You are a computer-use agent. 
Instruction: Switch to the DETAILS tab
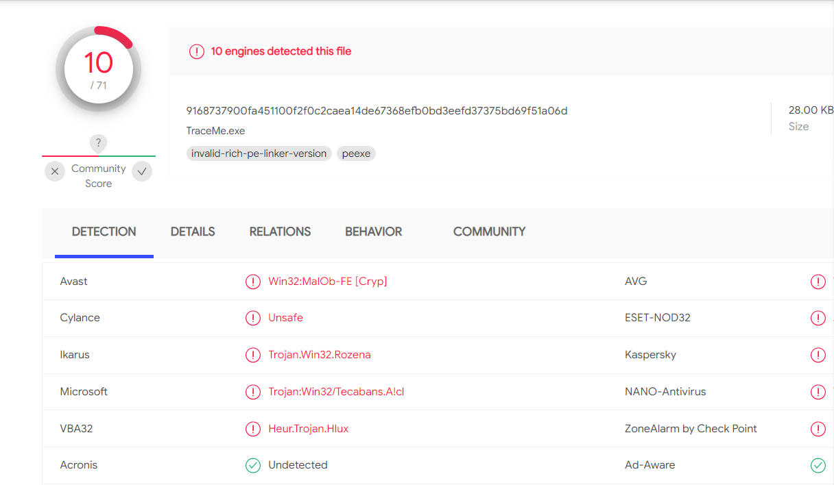coord(193,232)
